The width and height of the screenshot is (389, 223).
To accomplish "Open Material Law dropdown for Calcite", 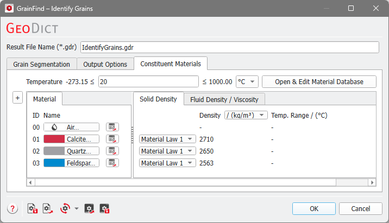I will [167, 139].
